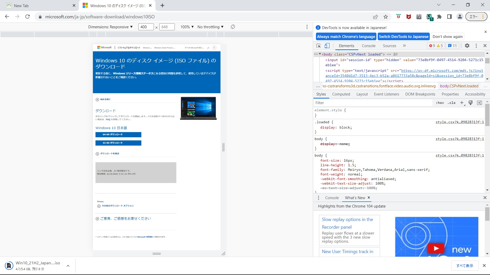Toggle the device toolbar icon
Image resolution: width=490 pixels, height=275 pixels.
[x=327, y=46]
